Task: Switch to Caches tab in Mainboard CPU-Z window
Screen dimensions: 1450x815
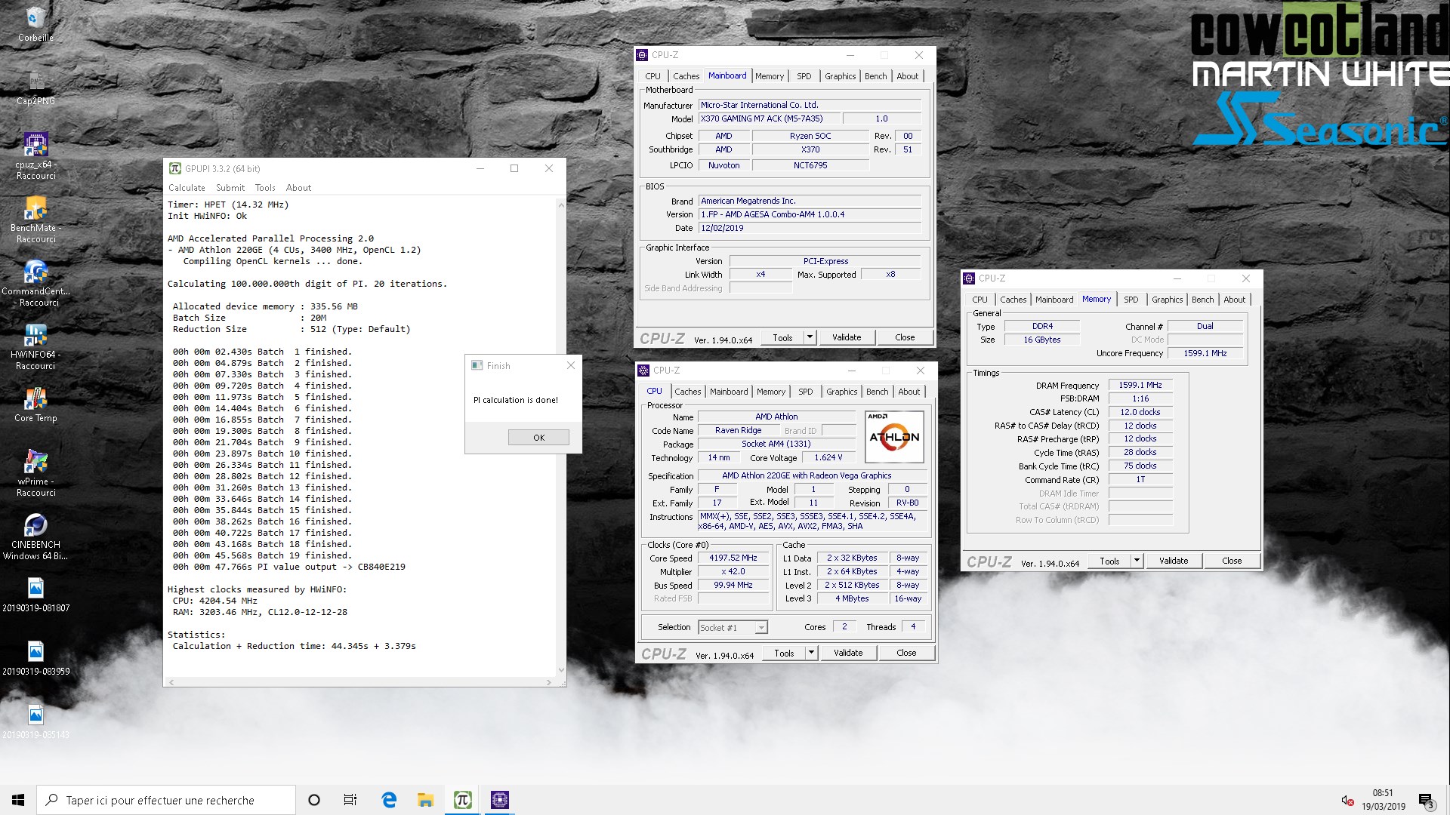Action: 686,76
